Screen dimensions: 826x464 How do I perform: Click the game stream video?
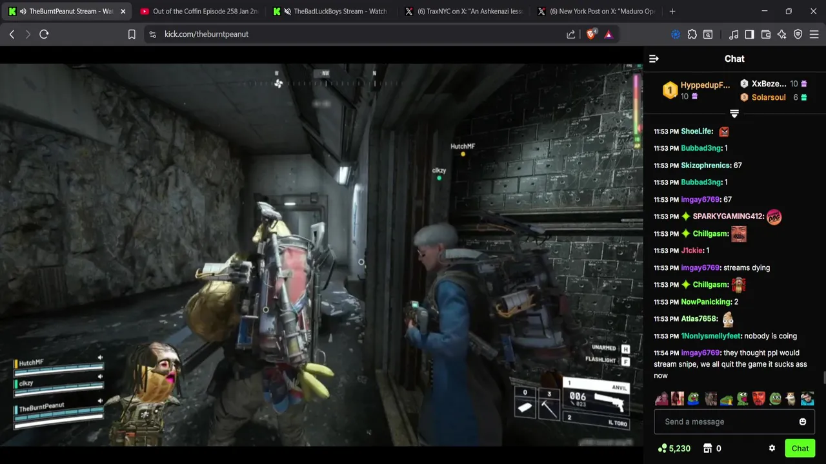(x=321, y=255)
